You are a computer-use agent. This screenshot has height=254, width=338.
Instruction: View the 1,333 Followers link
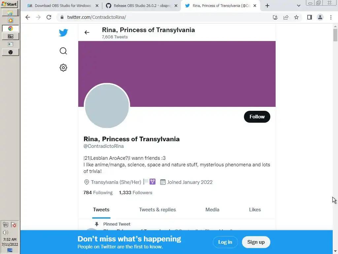click(136, 193)
